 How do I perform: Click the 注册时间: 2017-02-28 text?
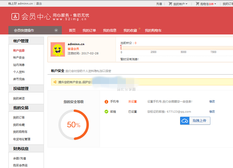pos(83,53)
